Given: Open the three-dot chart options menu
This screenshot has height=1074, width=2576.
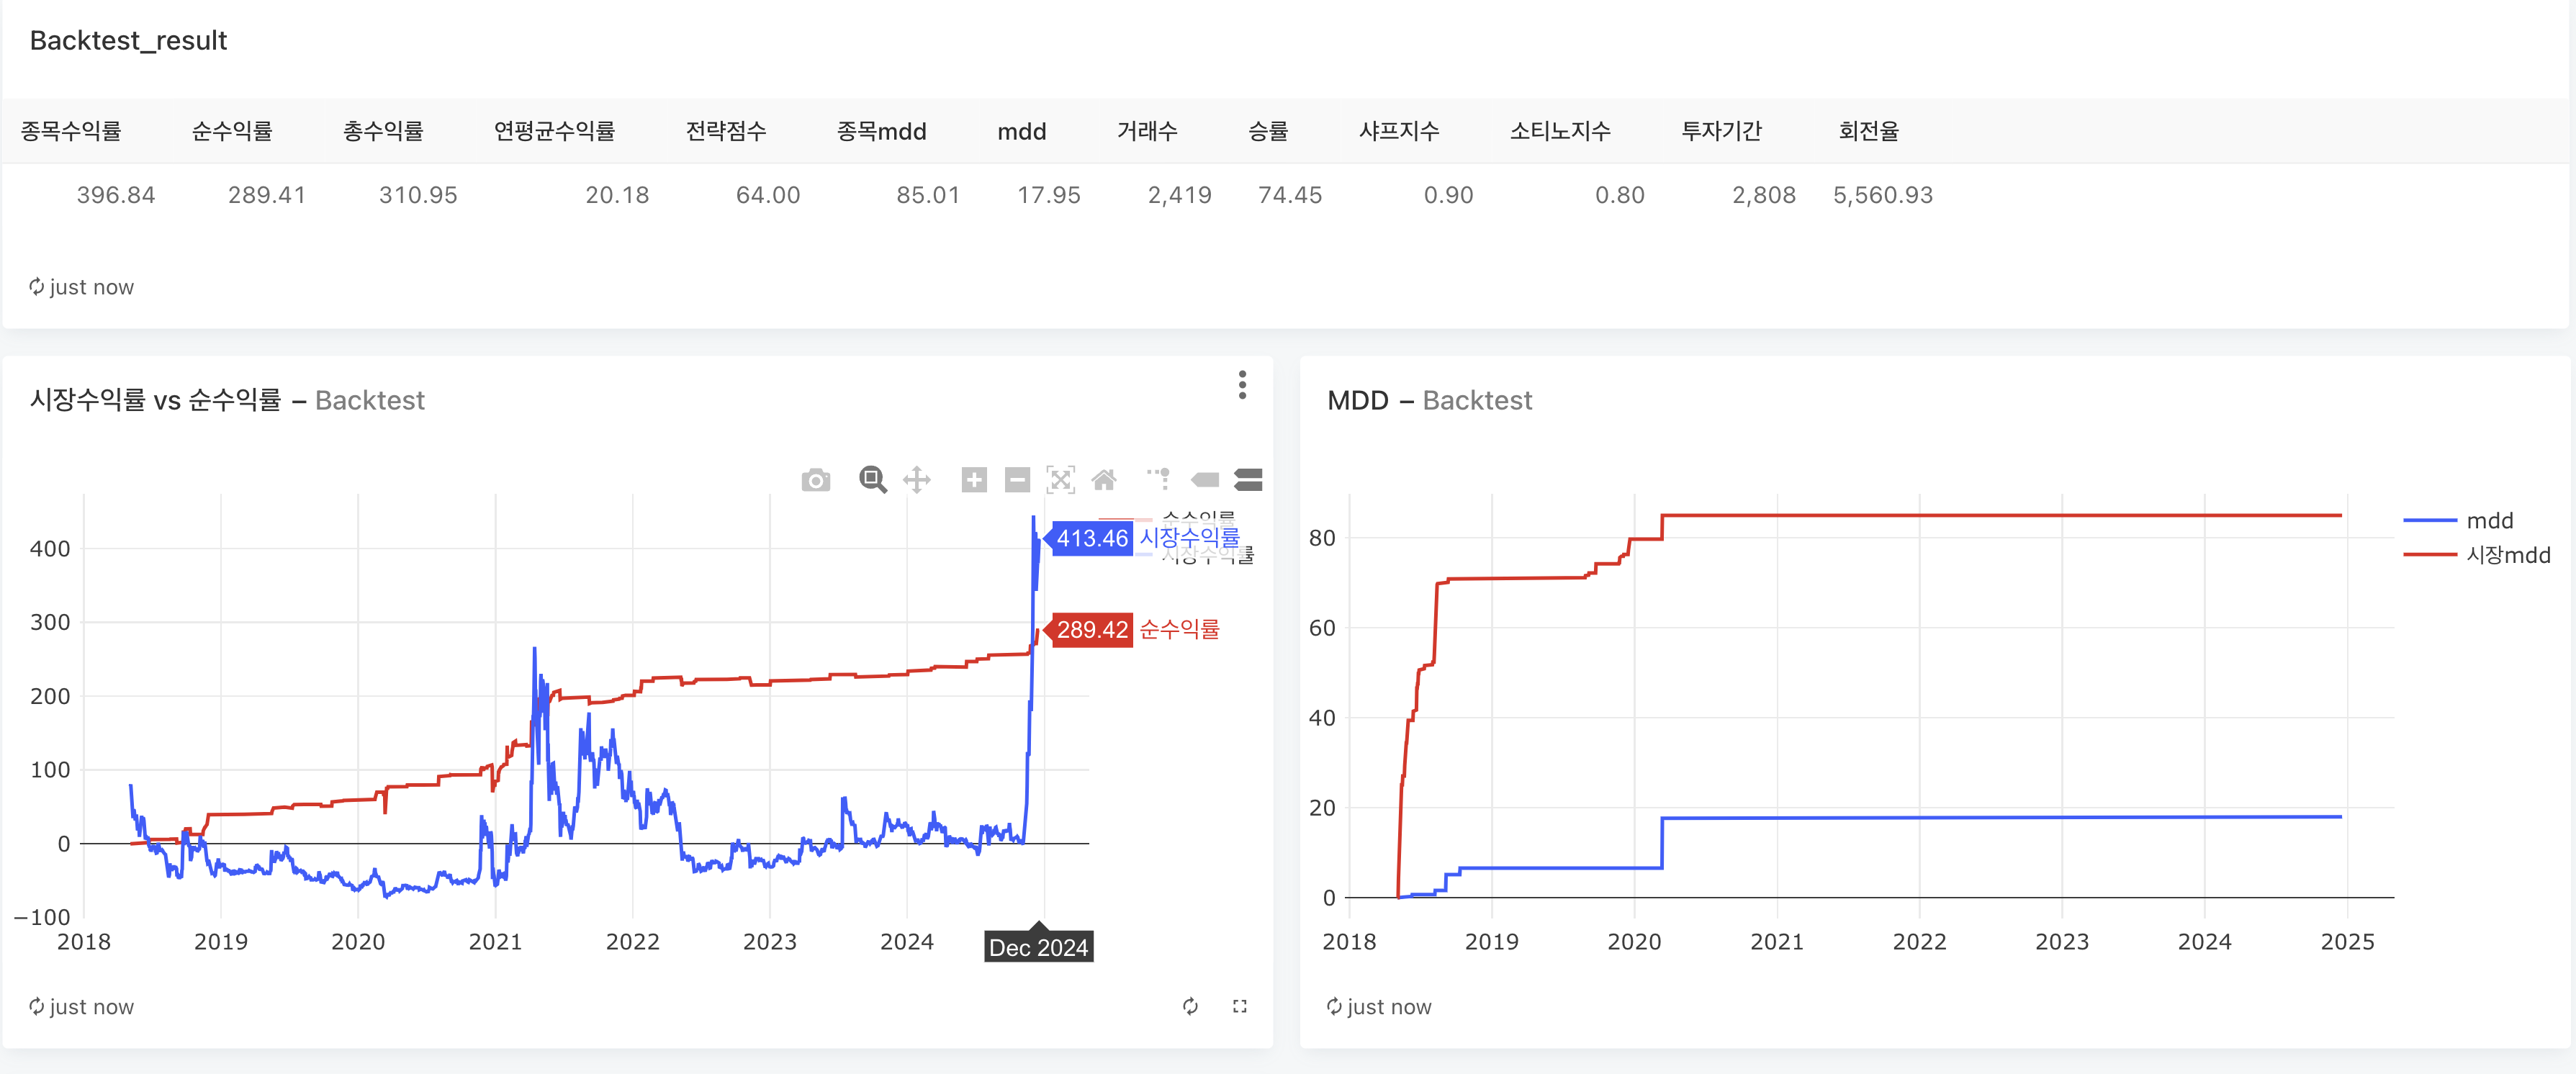Looking at the screenshot, I should click(x=1242, y=385).
